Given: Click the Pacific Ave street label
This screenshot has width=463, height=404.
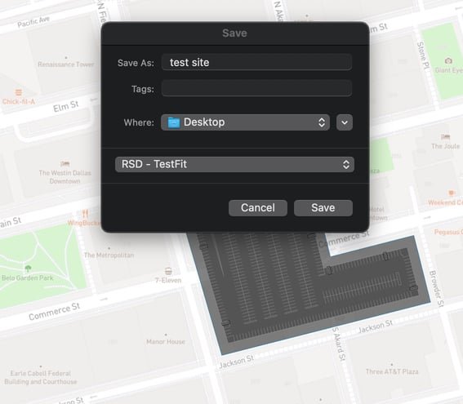Looking at the screenshot, I should (33, 22).
